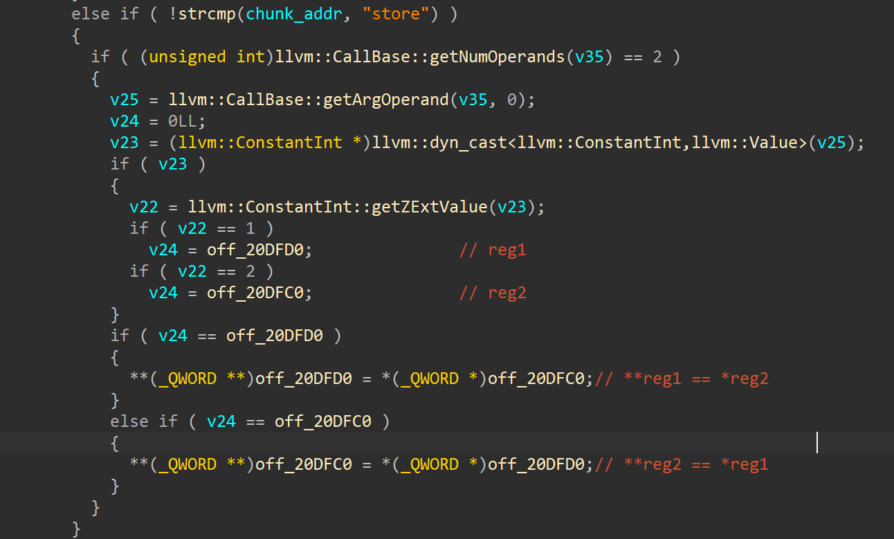Click the '// **reg1 == *reg2' comment
The width and height of the screenshot is (894, 539).
pyautogui.click(x=682, y=378)
